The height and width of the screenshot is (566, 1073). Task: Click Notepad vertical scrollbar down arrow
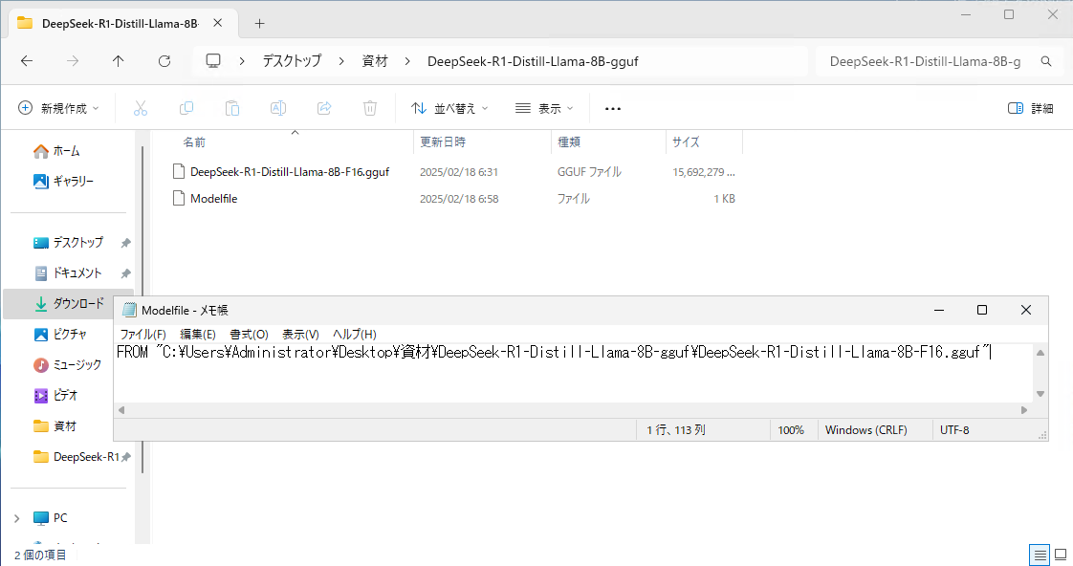[x=1040, y=394]
